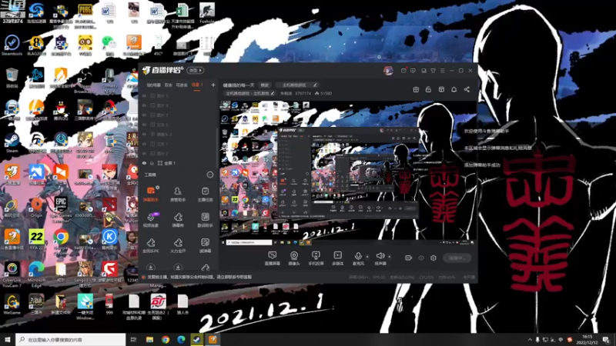Viewport: 616px width, 346px height.
Task: Click the stream preview canvas
Action: coord(347,172)
